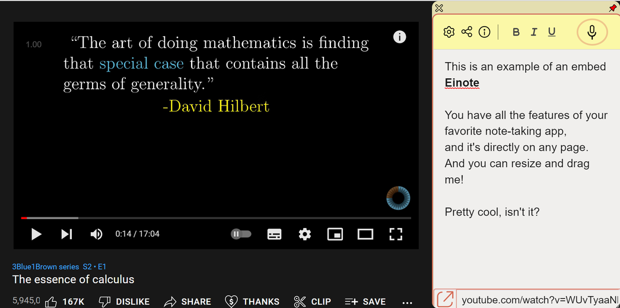Open the SAVE to playlist menu
This screenshot has height=308, width=620.
(365, 301)
